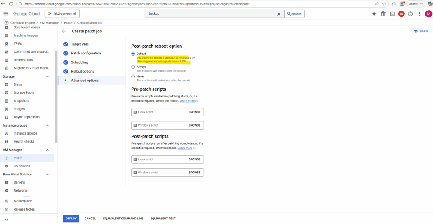This screenshot has height=224, width=433.
Task: Click the Release Notes icon
Action: tap(7, 209)
